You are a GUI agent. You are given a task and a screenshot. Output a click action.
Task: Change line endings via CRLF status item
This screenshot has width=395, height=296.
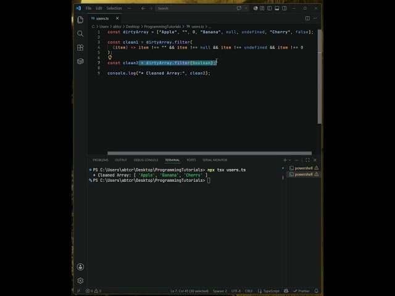point(249,291)
